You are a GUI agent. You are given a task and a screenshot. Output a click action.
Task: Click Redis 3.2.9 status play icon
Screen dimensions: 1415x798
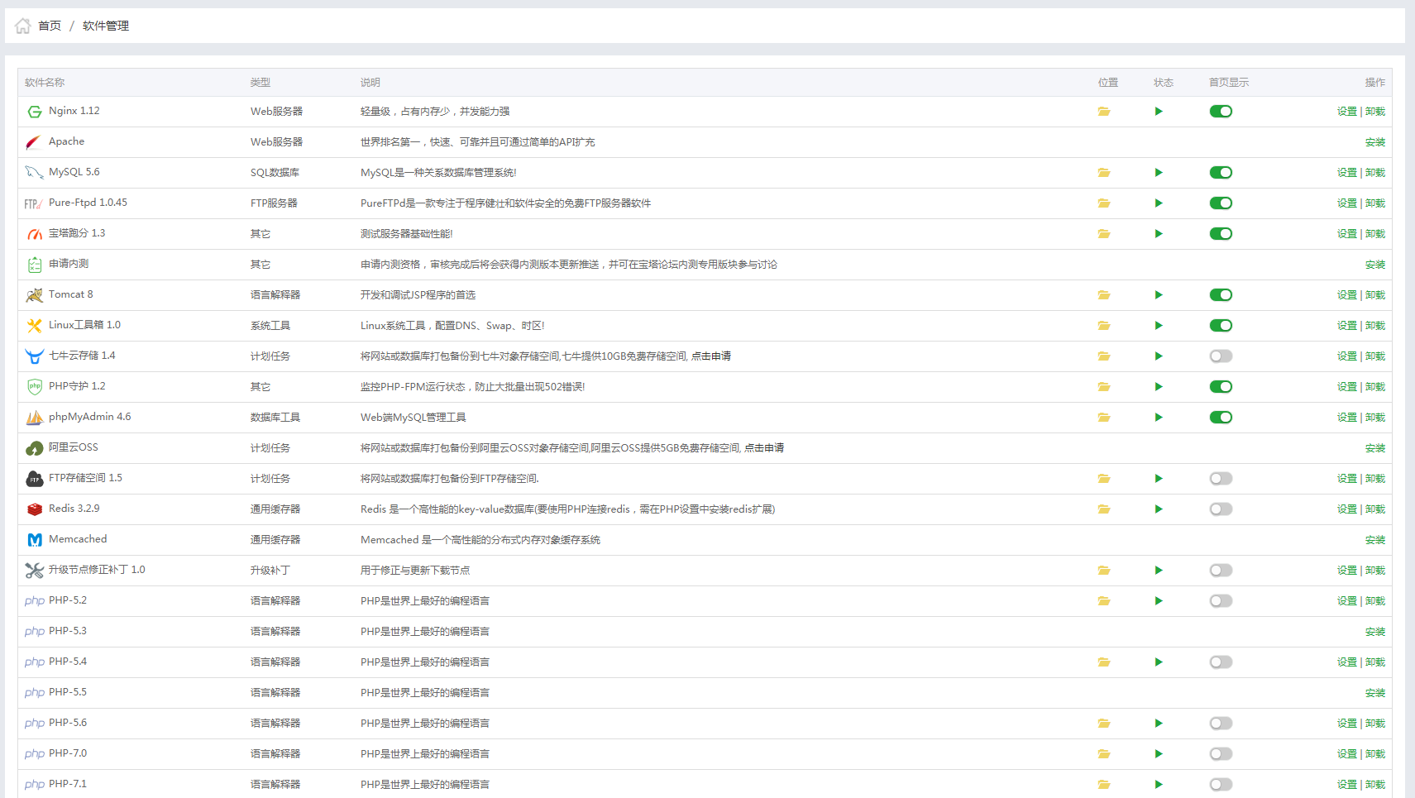[x=1159, y=509]
